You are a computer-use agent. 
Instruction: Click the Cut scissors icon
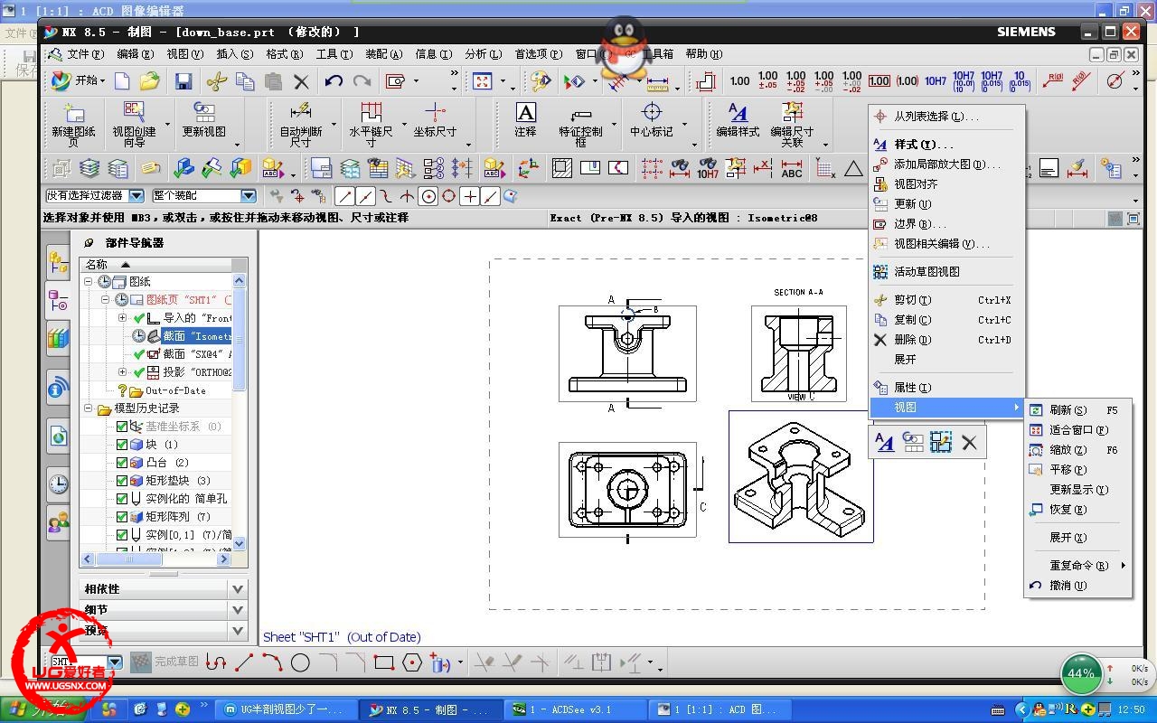[x=216, y=81]
